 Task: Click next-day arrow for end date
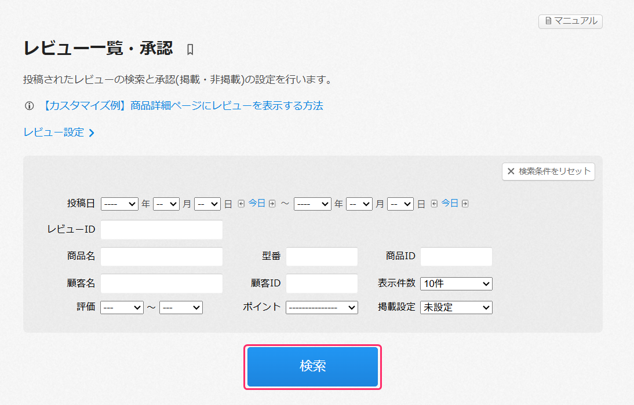tap(465, 204)
